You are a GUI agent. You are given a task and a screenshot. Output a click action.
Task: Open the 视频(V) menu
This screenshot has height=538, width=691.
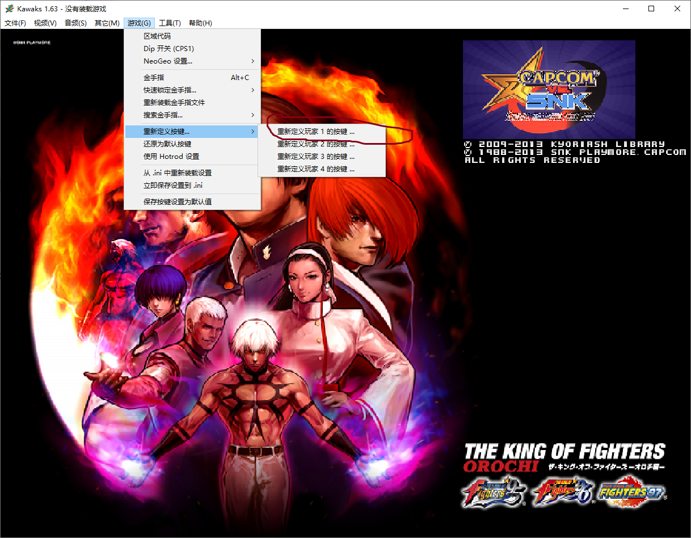point(45,23)
